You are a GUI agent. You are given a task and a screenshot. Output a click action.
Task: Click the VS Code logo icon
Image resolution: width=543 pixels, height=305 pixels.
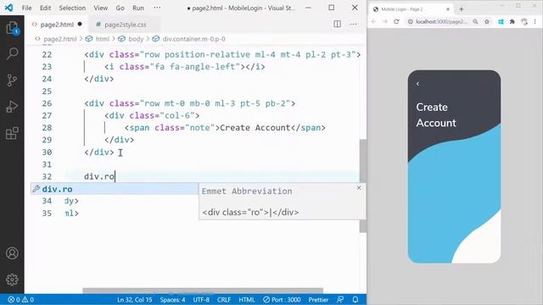pos(8,8)
